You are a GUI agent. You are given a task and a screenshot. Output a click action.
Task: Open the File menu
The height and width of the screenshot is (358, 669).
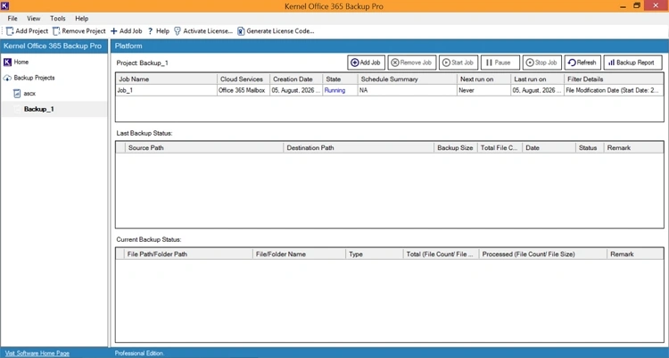[12, 19]
